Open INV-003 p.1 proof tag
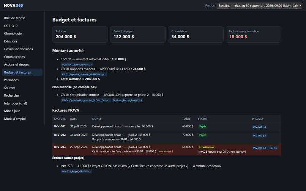Viewport: 306px width, 191px height. point(260,148)
